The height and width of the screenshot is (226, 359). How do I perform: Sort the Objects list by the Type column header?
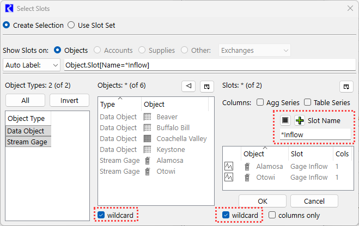coord(119,104)
